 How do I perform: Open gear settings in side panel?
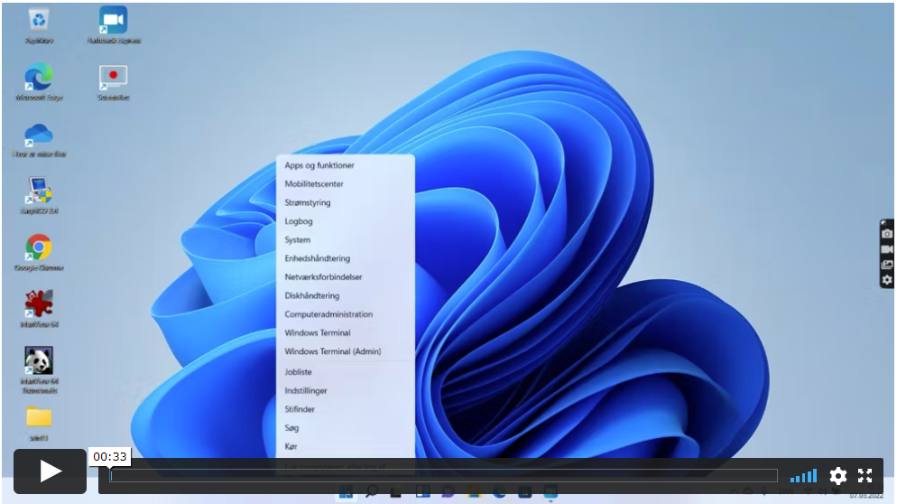[x=887, y=280]
